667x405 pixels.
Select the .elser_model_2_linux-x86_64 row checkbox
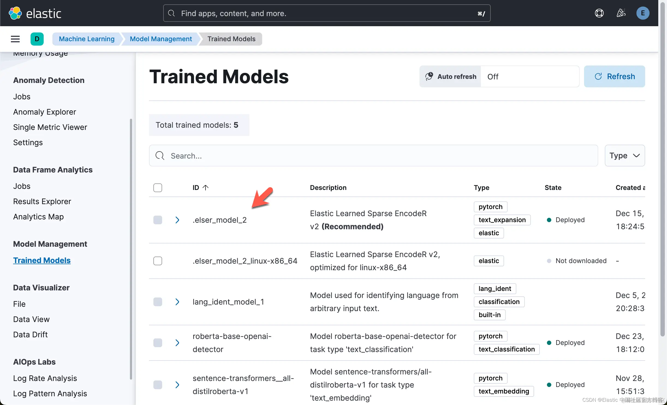click(158, 261)
